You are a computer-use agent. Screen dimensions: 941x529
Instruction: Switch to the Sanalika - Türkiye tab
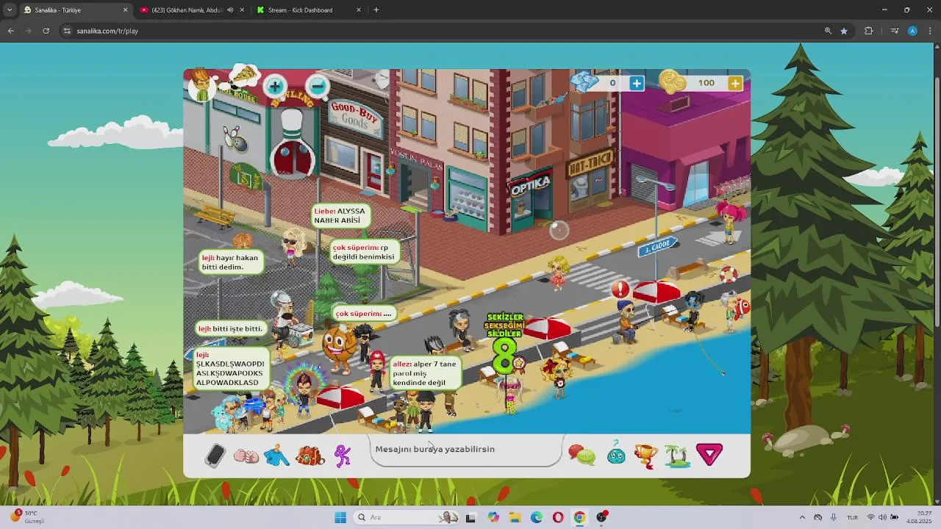pyautogui.click(x=72, y=10)
